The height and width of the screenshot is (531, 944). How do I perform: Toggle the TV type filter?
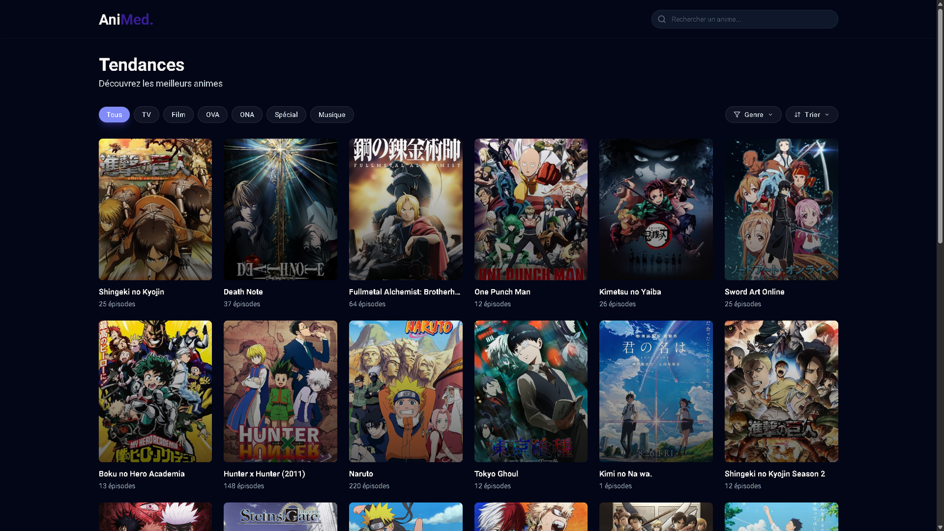pyautogui.click(x=146, y=115)
